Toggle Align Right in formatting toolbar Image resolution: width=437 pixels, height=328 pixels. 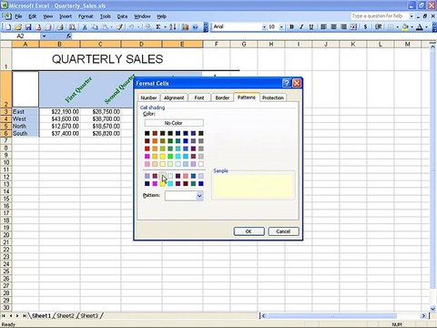[343, 27]
